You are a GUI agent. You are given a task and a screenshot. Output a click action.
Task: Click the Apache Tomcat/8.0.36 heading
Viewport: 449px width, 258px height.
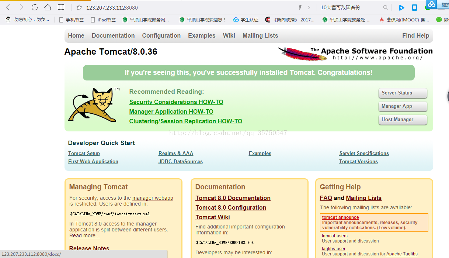coord(111,52)
